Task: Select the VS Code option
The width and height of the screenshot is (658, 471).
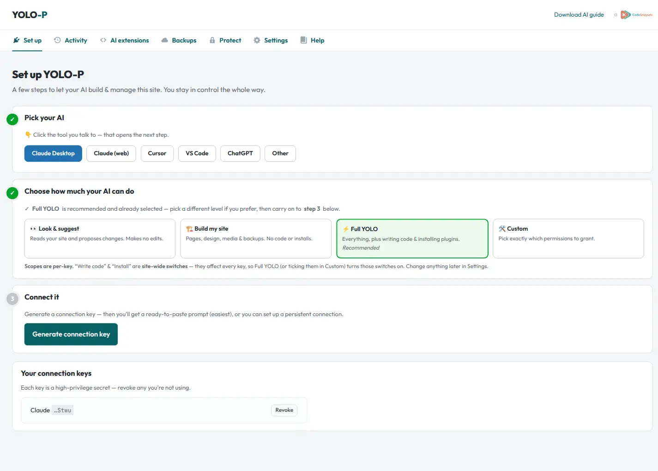Action: click(197, 153)
